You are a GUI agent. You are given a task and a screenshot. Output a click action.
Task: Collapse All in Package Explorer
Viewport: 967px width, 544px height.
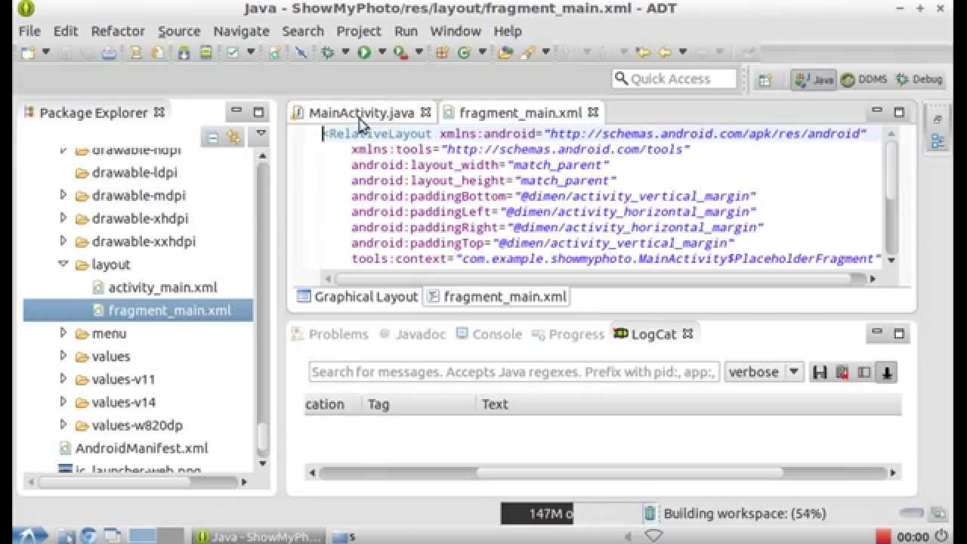(213, 138)
